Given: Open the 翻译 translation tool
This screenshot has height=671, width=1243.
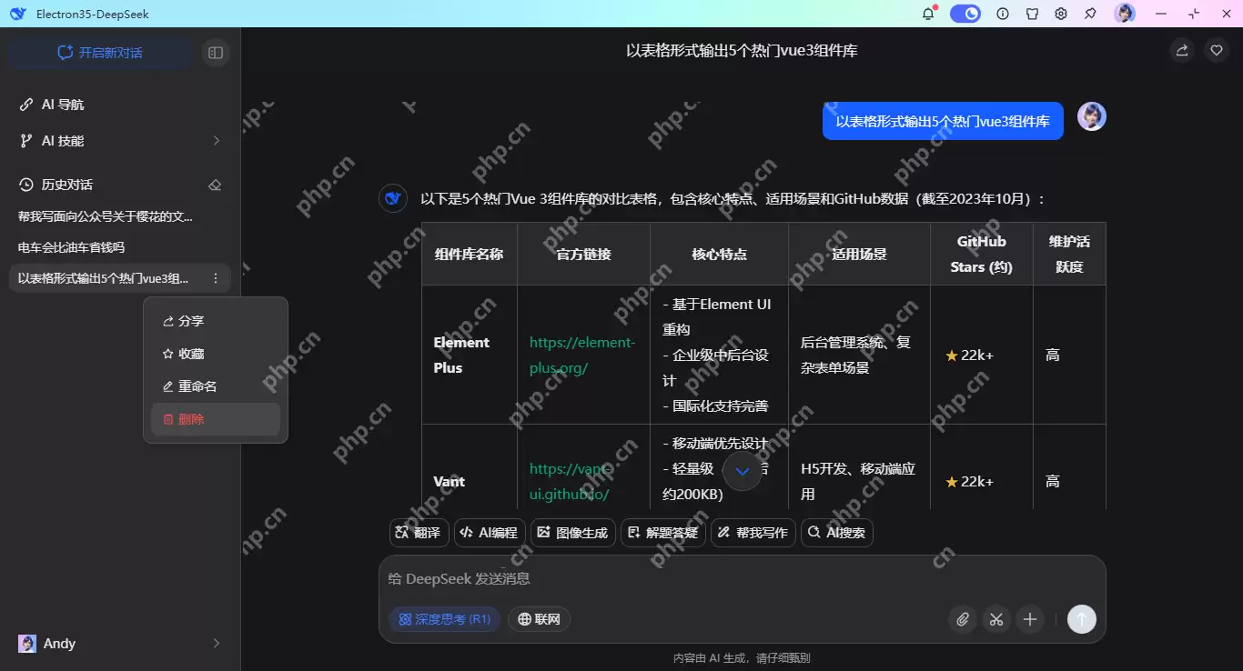Looking at the screenshot, I should click(x=418, y=533).
